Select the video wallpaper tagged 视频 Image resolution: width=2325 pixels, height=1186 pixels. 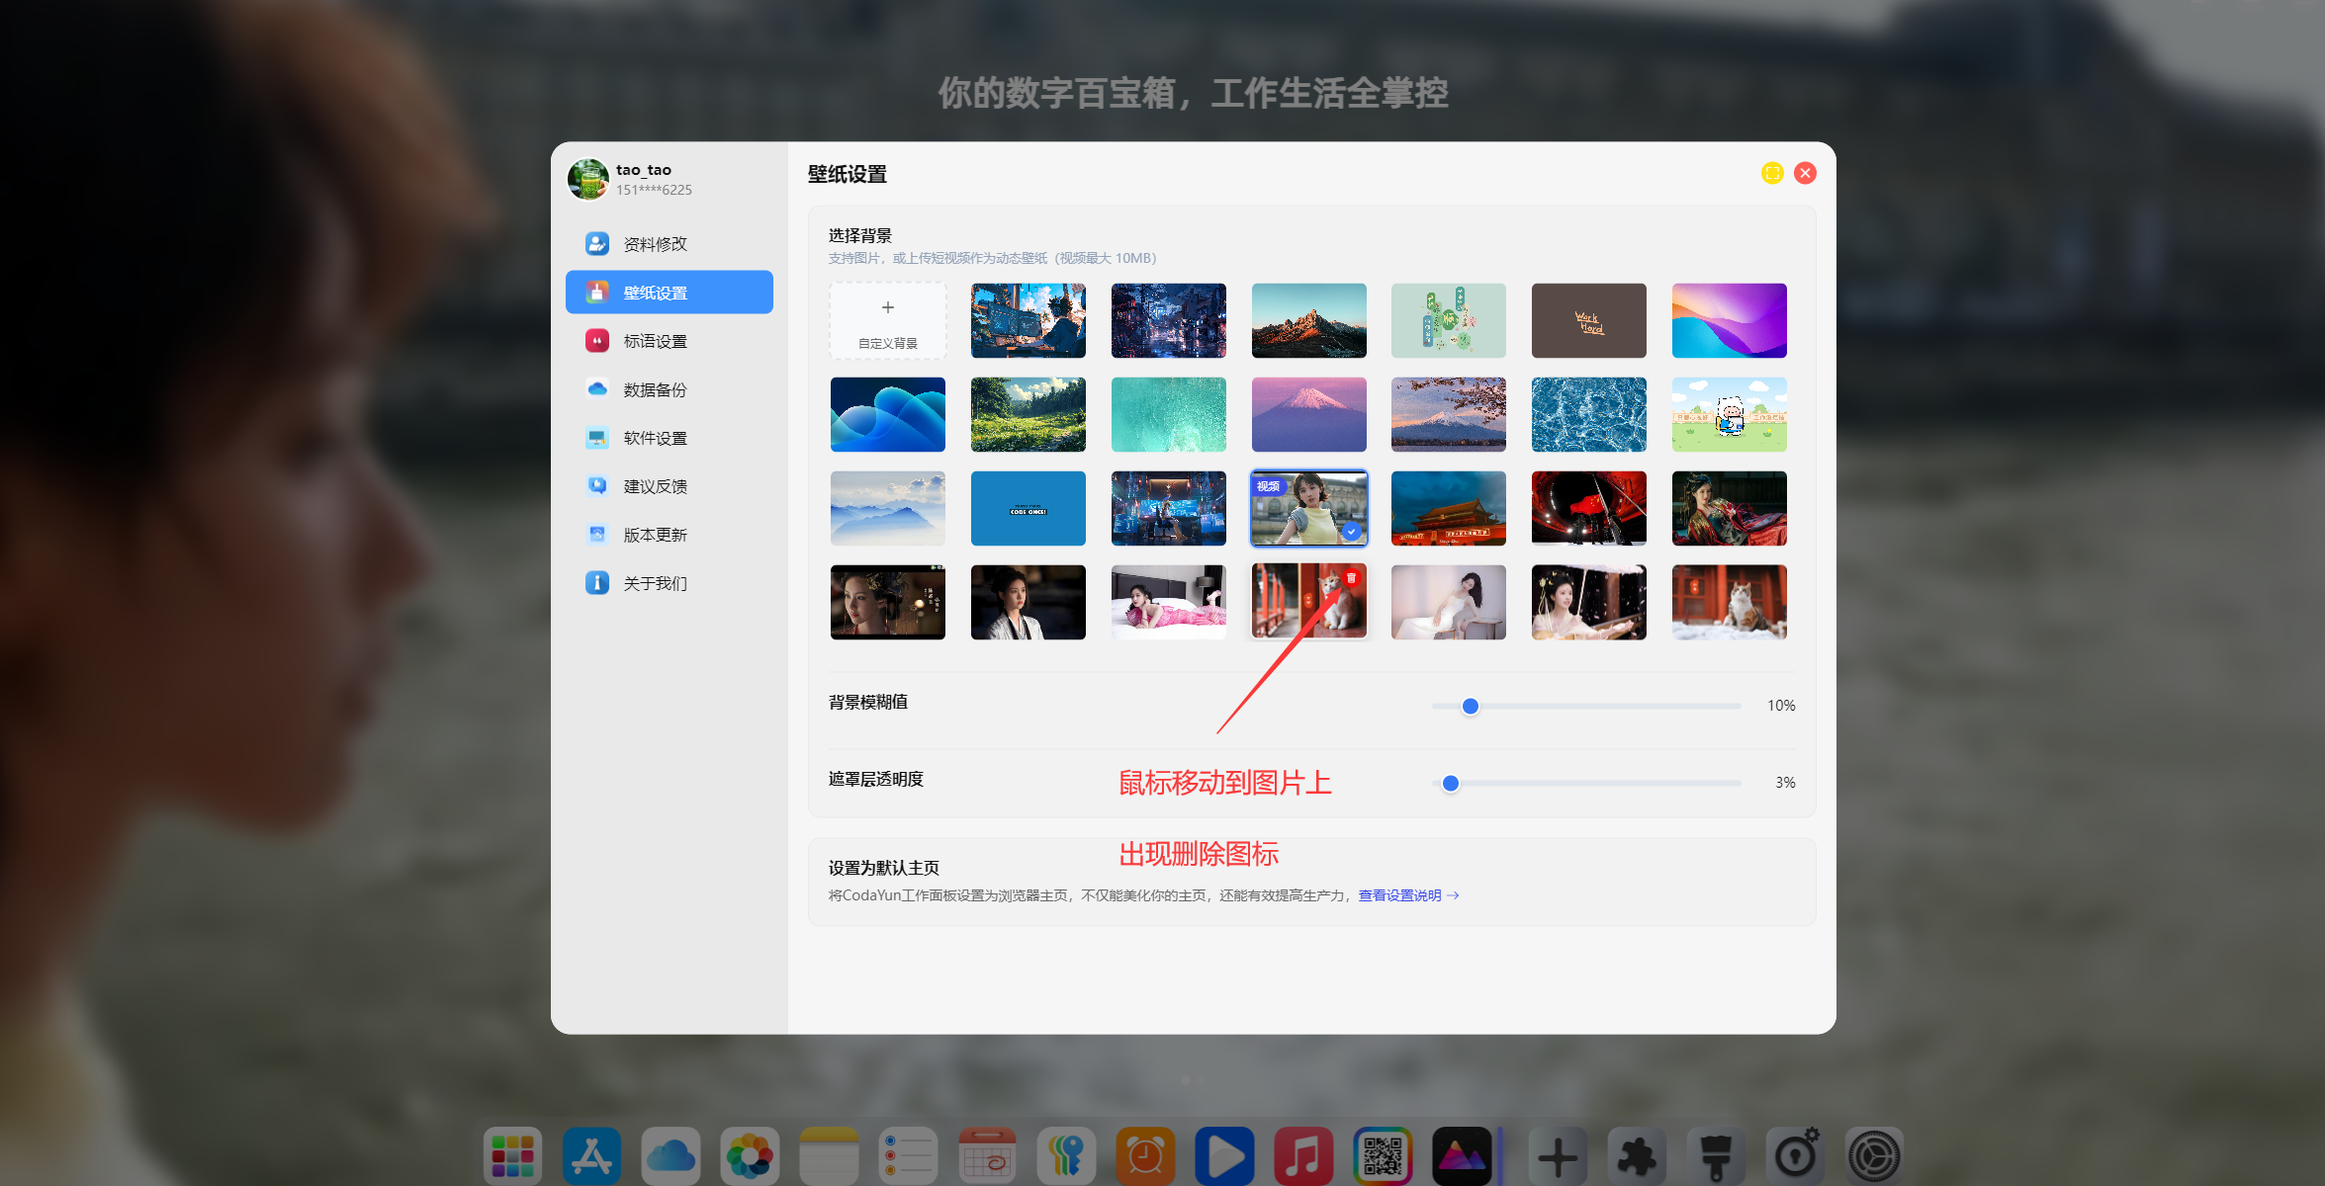point(1309,508)
